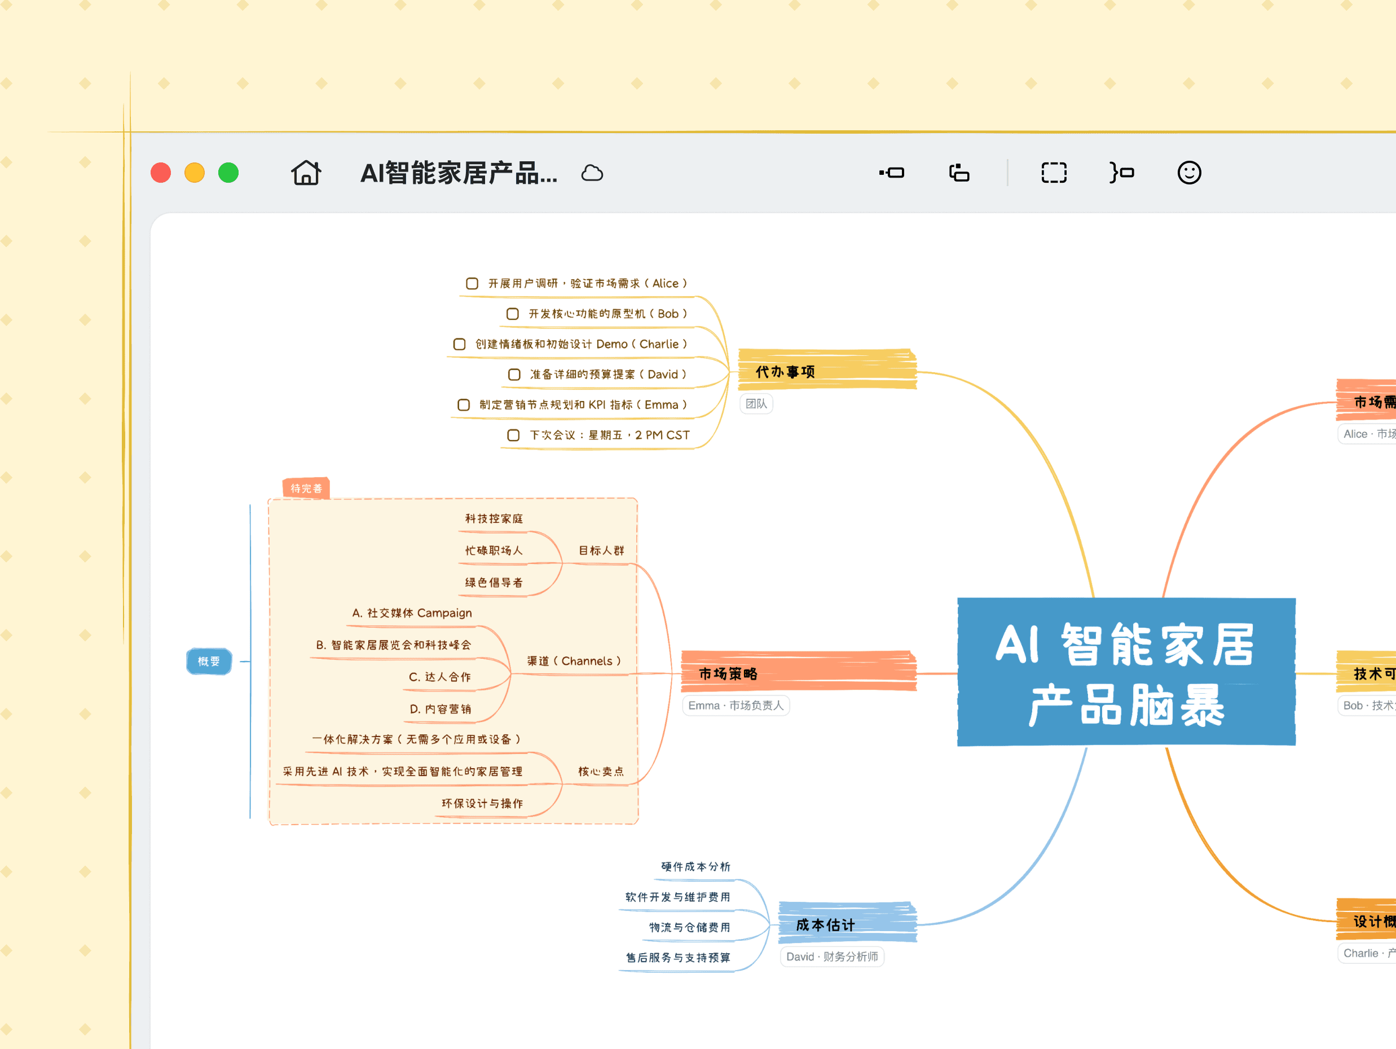Select the insert topic toolbar icon
Viewport: 1396px width, 1049px height.
(x=892, y=173)
